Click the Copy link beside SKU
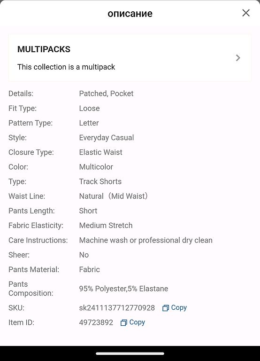The height and width of the screenshot is (361, 260). point(179,308)
